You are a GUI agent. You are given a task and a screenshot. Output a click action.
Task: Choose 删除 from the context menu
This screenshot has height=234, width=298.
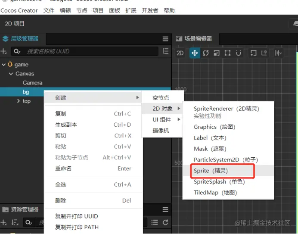(x=93, y=200)
